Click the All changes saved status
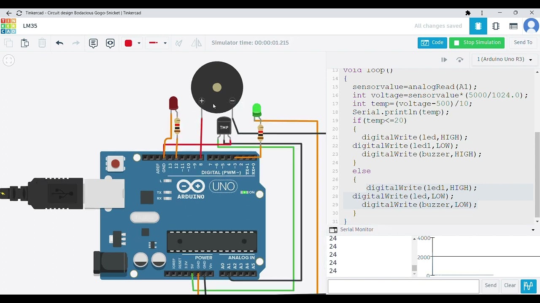The height and width of the screenshot is (303, 540). point(438,26)
